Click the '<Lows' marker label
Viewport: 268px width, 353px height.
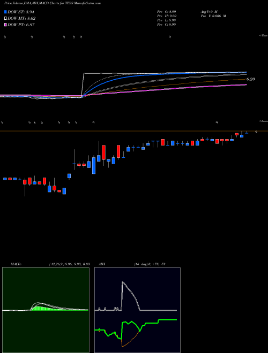[x=264, y=121]
